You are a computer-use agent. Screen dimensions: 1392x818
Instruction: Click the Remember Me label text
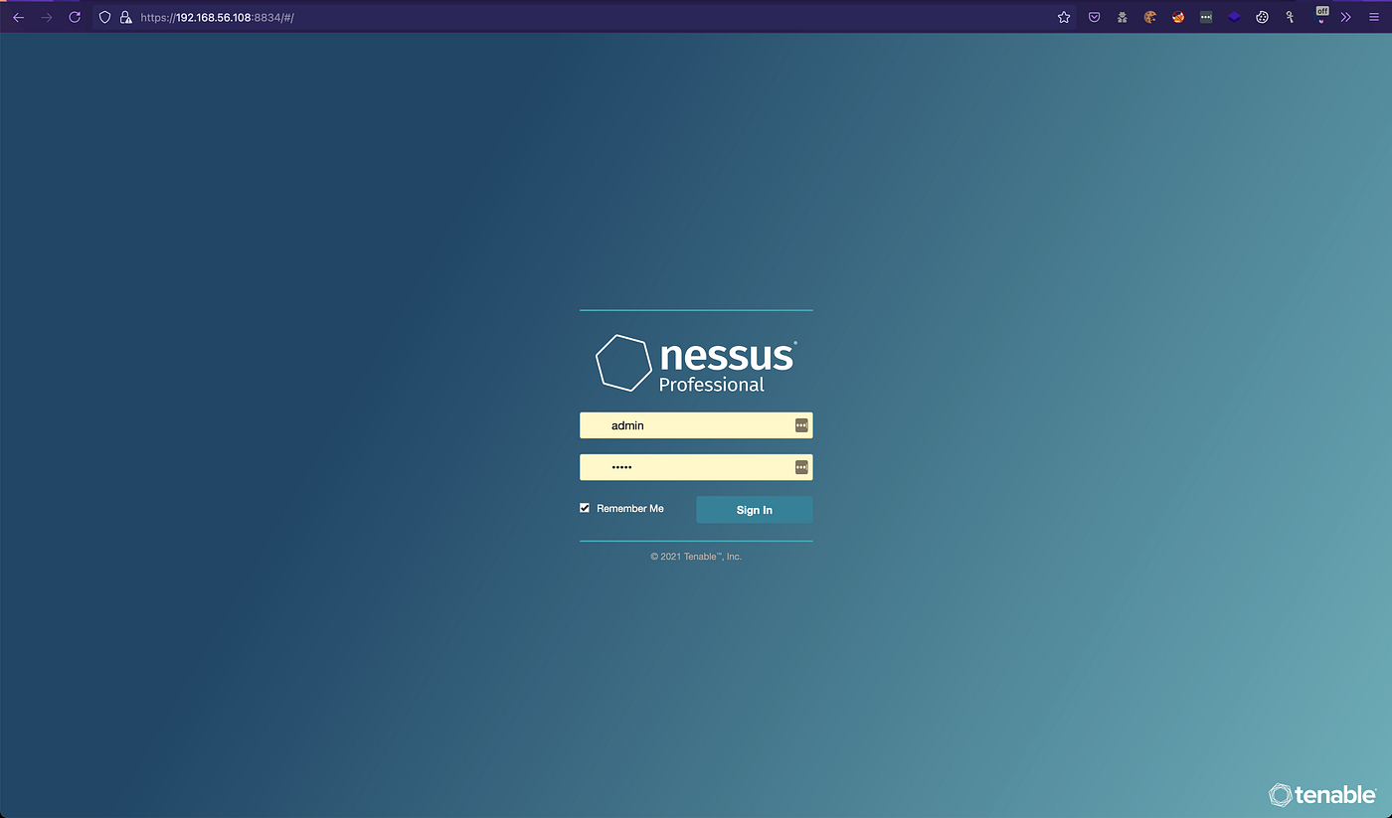click(630, 508)
